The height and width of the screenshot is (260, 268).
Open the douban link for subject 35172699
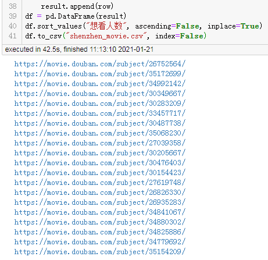100,74
